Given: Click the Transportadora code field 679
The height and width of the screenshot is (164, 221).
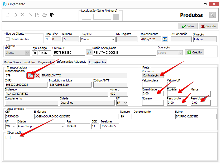Looking at the screenshot, I should click(16, 75).
